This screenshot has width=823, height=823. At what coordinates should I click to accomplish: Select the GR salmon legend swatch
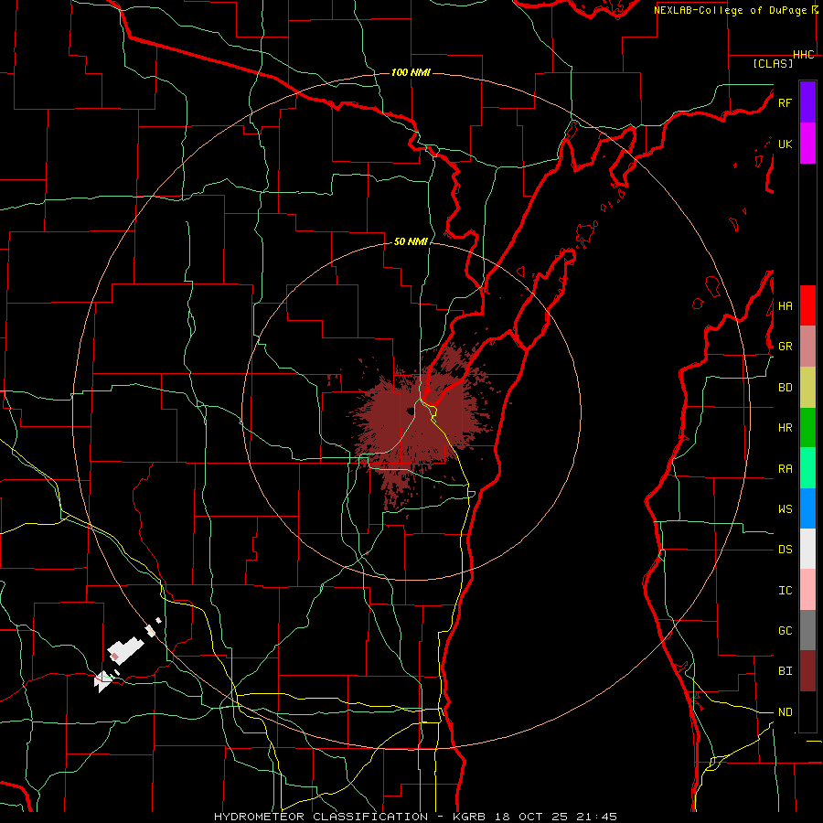point(807,347)
